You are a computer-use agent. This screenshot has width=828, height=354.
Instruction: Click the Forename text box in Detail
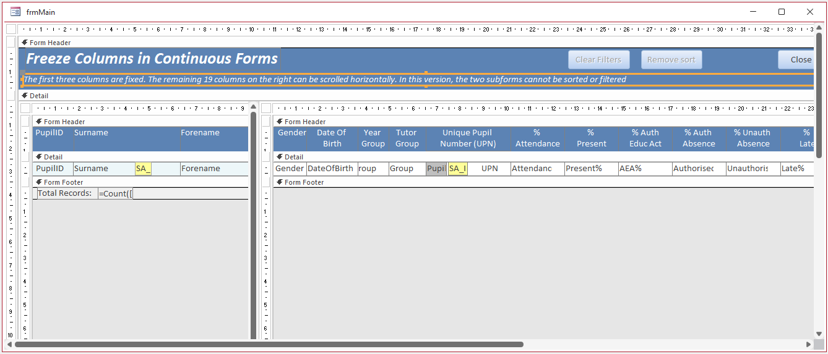(214, 169)
